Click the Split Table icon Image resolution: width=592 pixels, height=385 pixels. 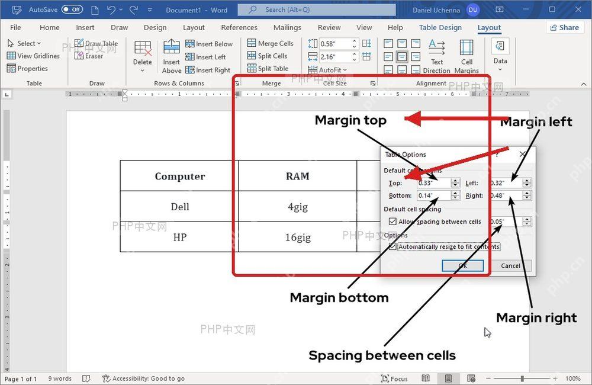coord(252,68)
